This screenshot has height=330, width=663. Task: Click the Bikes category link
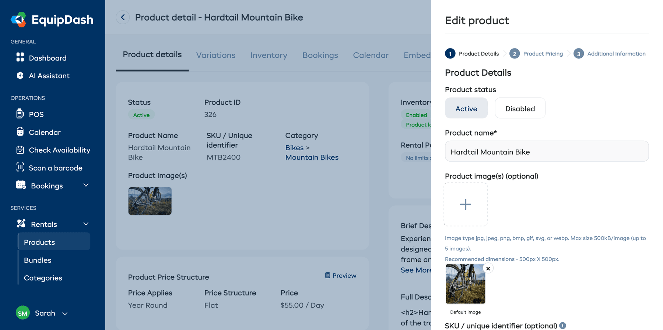point(294,148)
